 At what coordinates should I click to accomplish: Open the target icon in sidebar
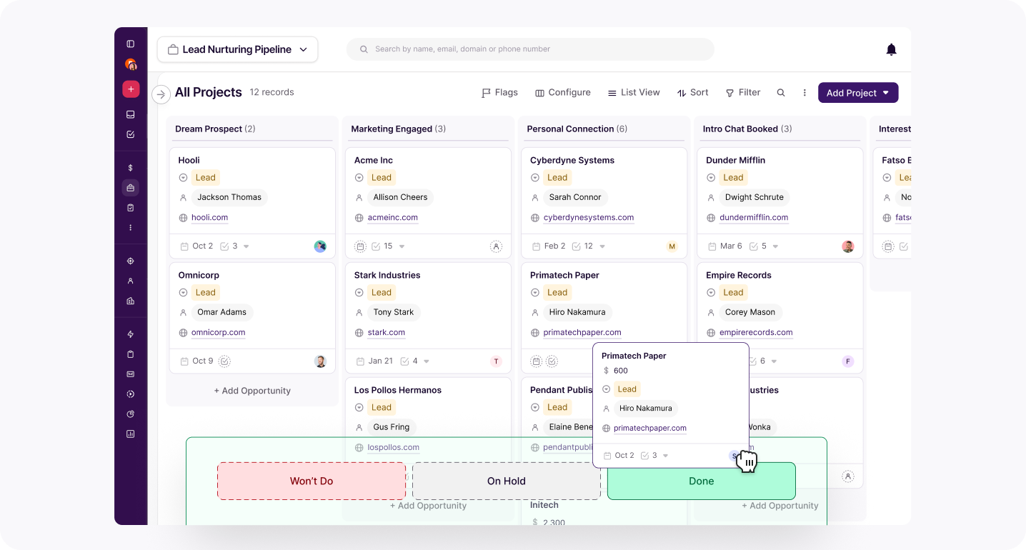[130, 261]
